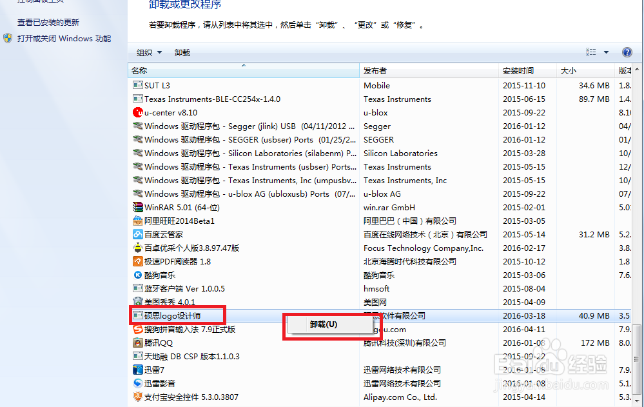Image resolution: width=644 pixels, height=407 pixels.
Task: Click the 阿里旺旺2014Beta1 icon
Action: coord(137,221)
